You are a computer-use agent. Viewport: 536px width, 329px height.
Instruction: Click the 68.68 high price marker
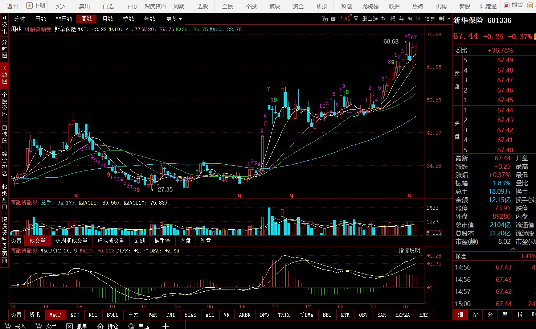pos(391,41)
